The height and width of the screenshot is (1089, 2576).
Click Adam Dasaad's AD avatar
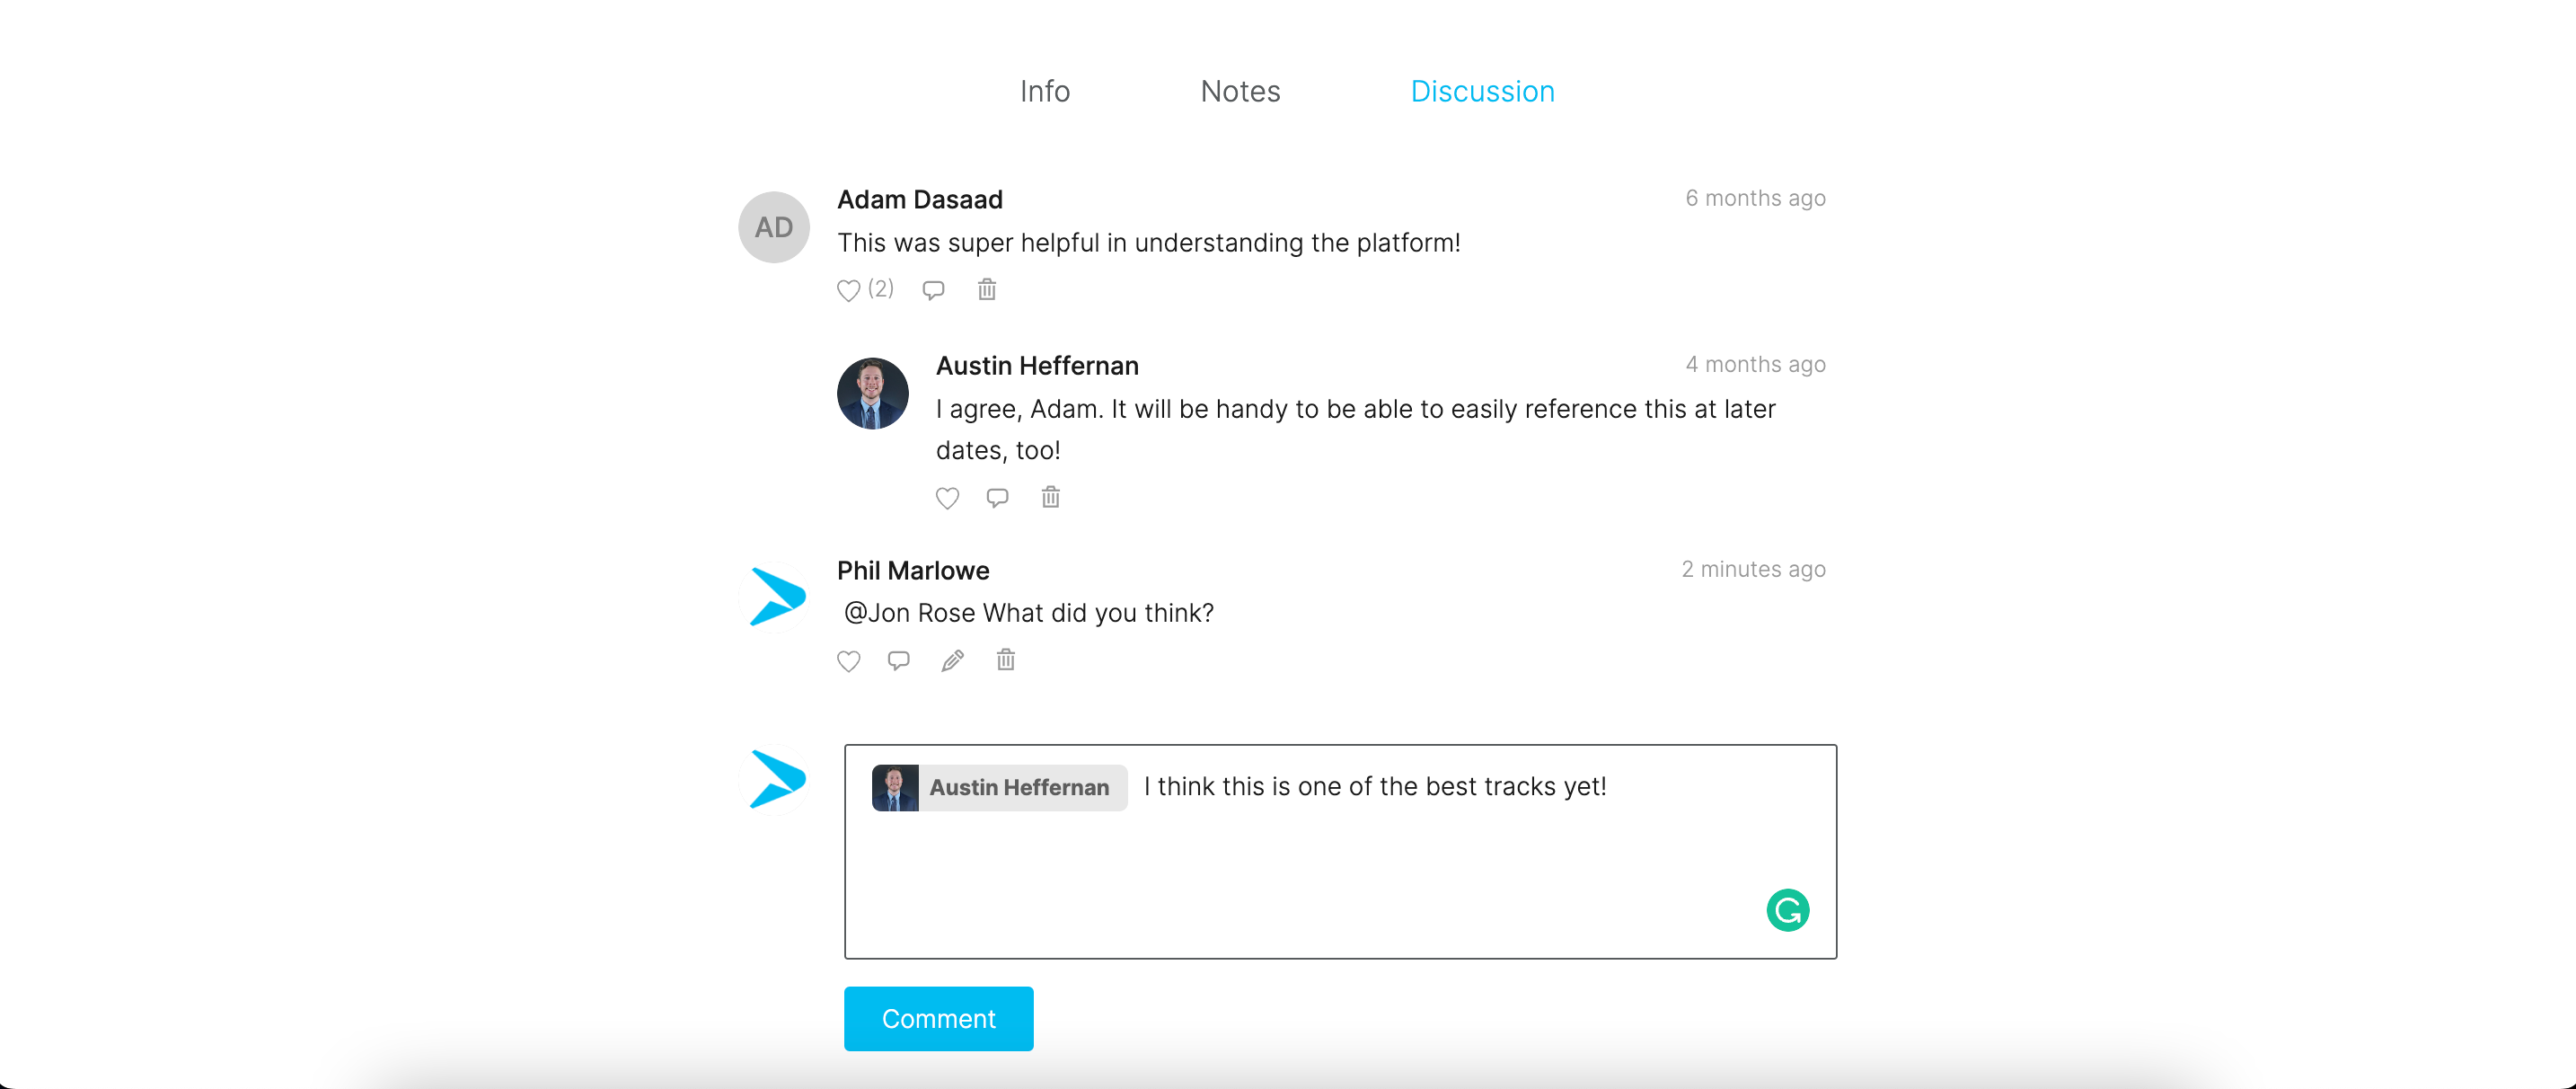773,227
